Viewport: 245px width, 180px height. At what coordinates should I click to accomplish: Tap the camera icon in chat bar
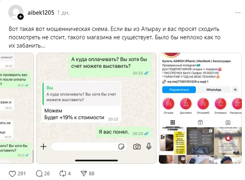137,147
